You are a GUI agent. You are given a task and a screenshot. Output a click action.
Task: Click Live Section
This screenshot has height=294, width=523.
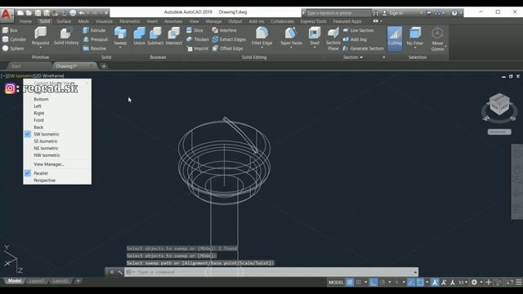pos(359,30)
